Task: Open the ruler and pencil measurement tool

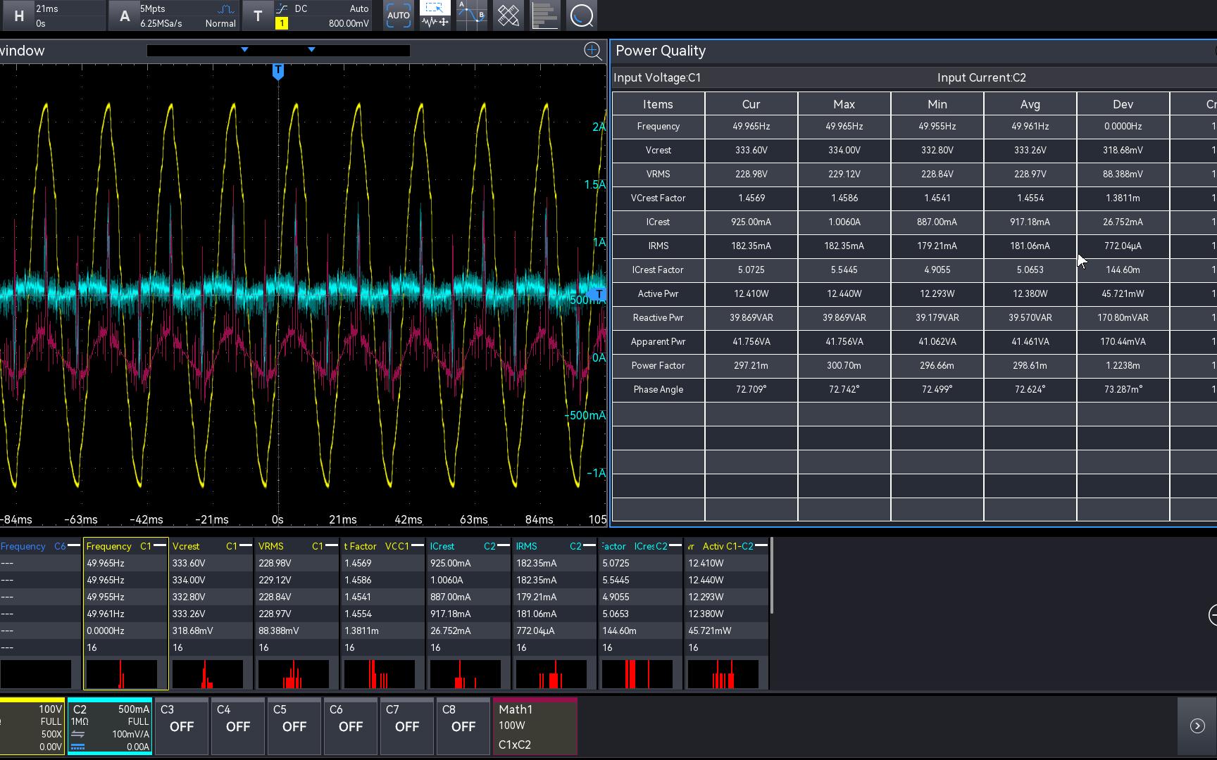Action: click(x=508, y=15)
